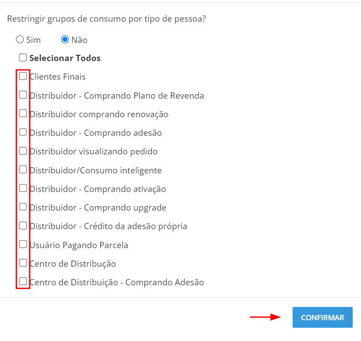This screenshot has height=341, width=362.
Task: Tick Centro de Distribuição - Comprando Adesão
Action: [23, 281]
